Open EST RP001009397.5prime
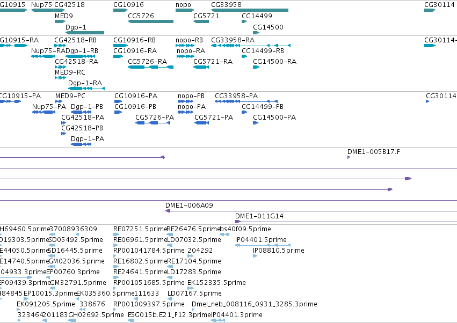Image resolution: width=457 pixels, height=323 pixels. click(x=149, y=304)
